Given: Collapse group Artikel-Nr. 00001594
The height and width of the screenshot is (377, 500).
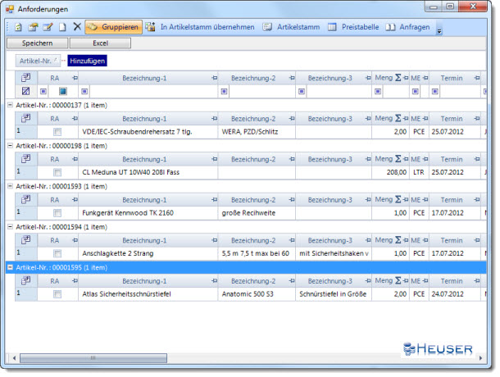Looking at the screenshot, I should pos(10,227).
